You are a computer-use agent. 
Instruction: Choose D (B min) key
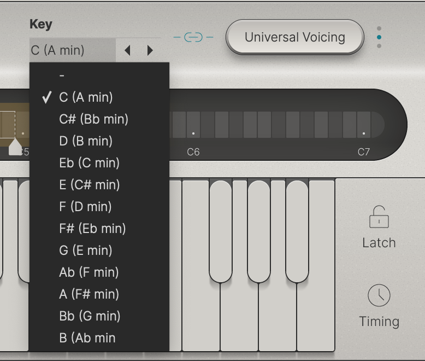(86, 141)
